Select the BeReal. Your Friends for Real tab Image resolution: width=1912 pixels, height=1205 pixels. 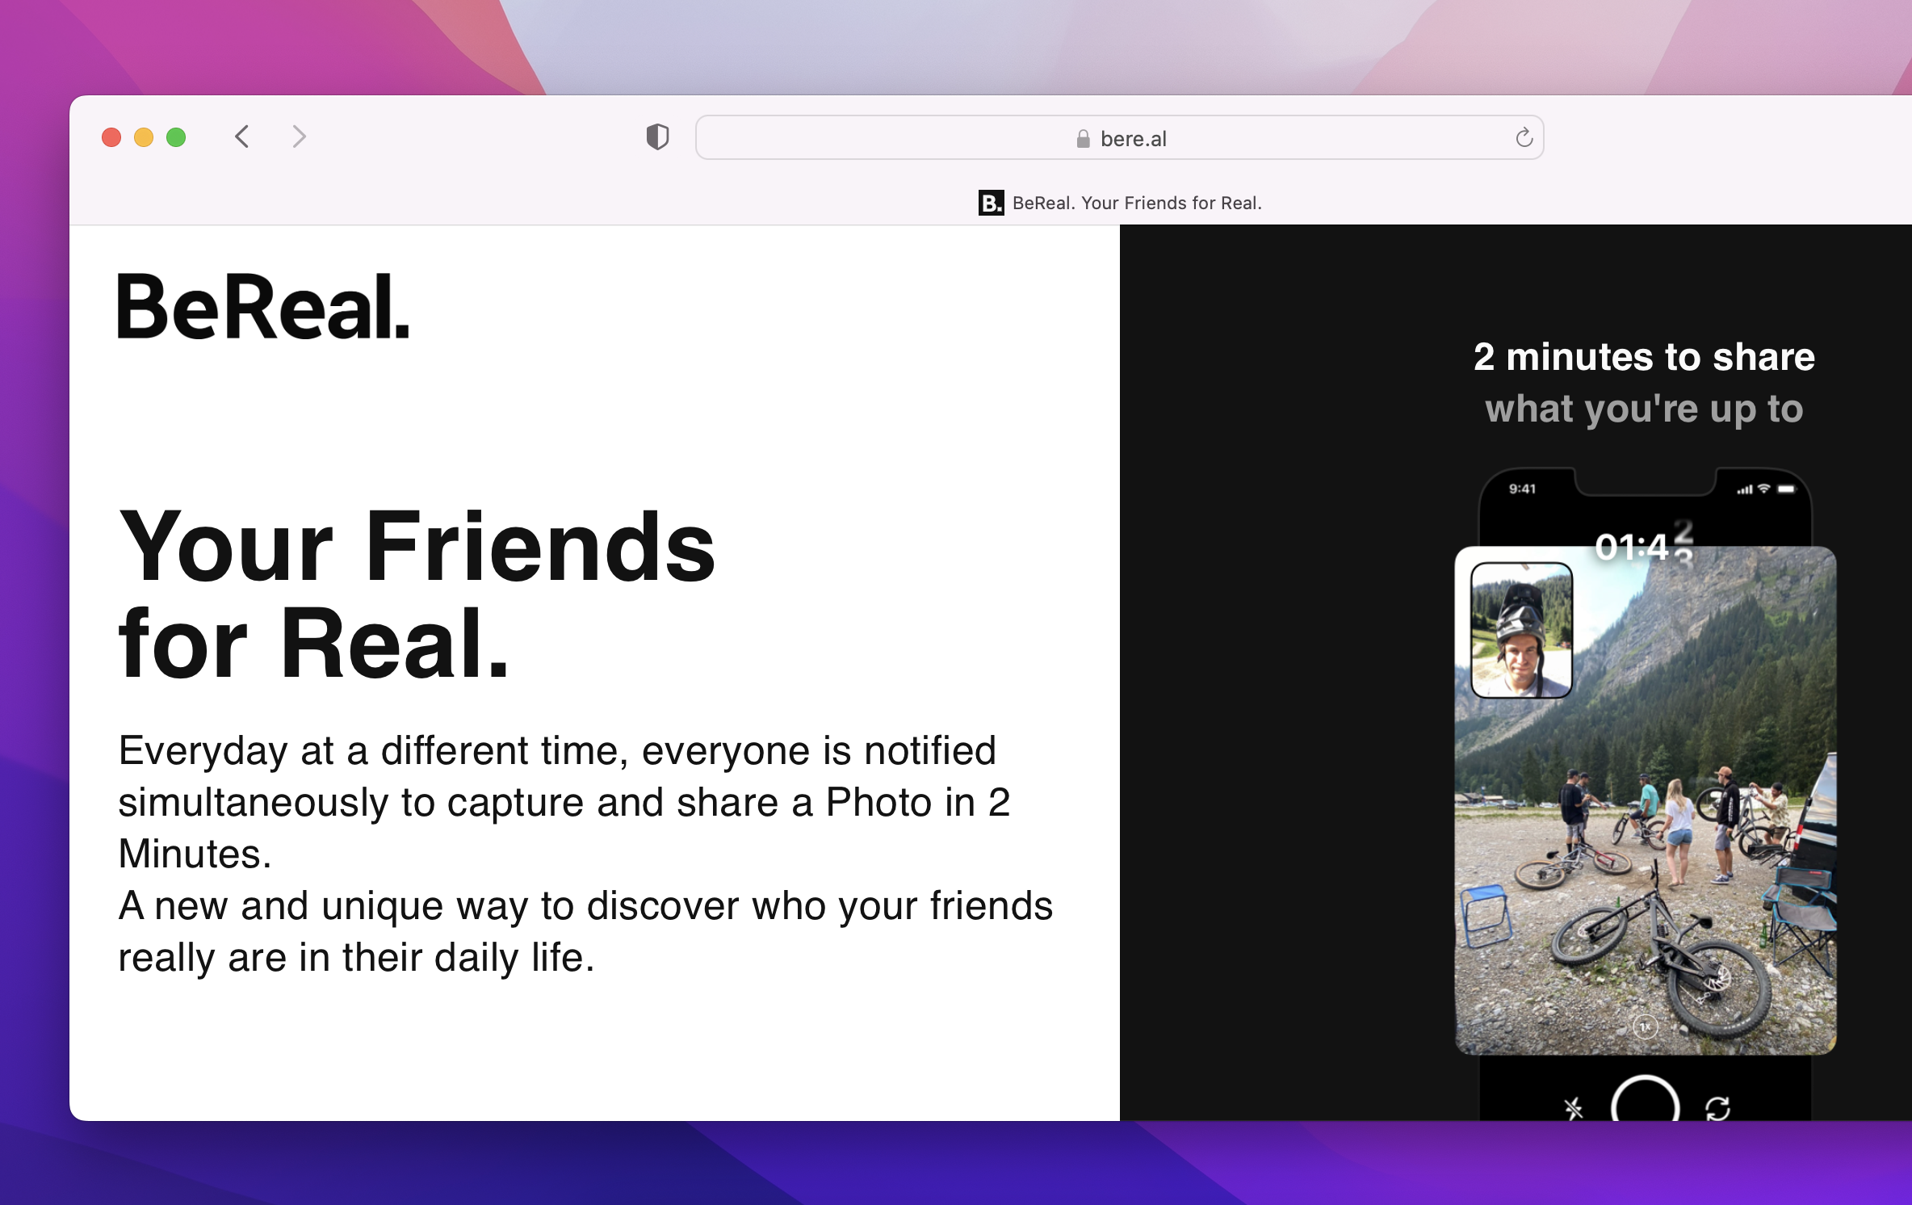click(1120, 203)
